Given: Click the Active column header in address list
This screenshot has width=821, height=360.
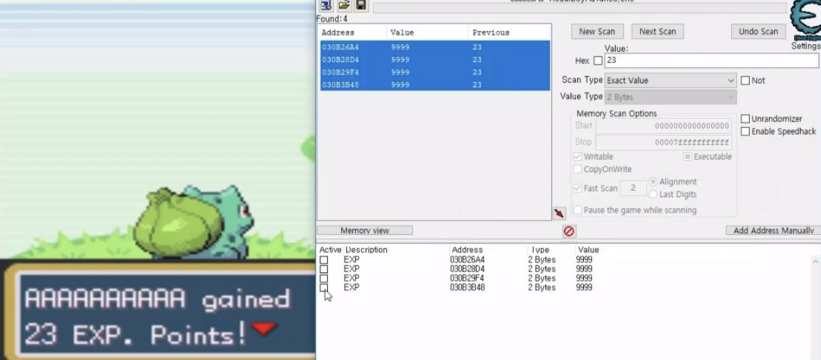Looking at the screenshot, I should point(330,250).
